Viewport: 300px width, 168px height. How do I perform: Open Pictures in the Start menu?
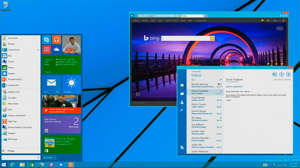coord(21,44)
